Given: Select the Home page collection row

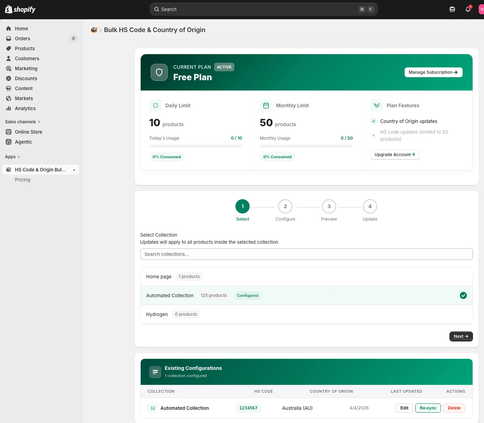Looking at the screenshot, I should (x=307, y=277).
